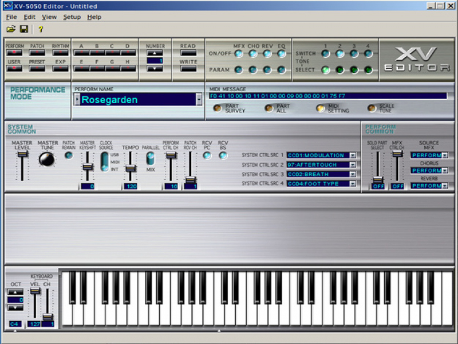Screen dimensions: 458x344
Task: Click the octave up arrow
Action: [15, 292]
